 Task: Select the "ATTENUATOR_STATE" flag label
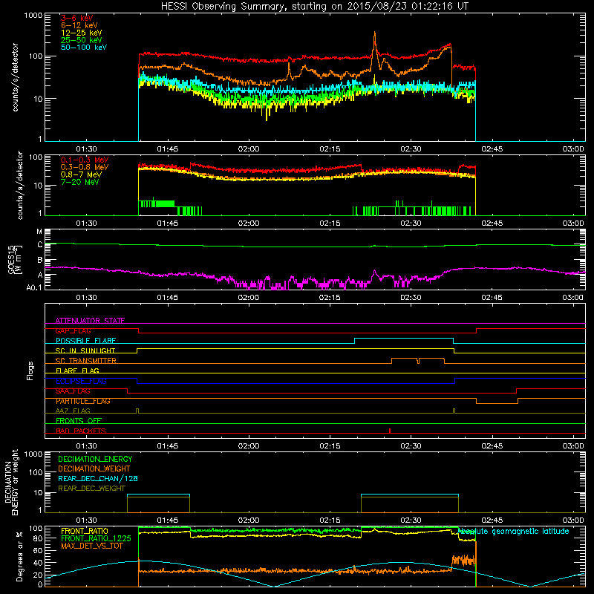point(90,321)
